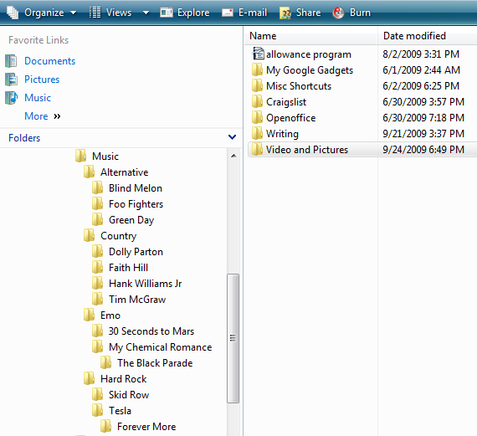Collapse the Folders pane chevron

click(x=232, y=137)
